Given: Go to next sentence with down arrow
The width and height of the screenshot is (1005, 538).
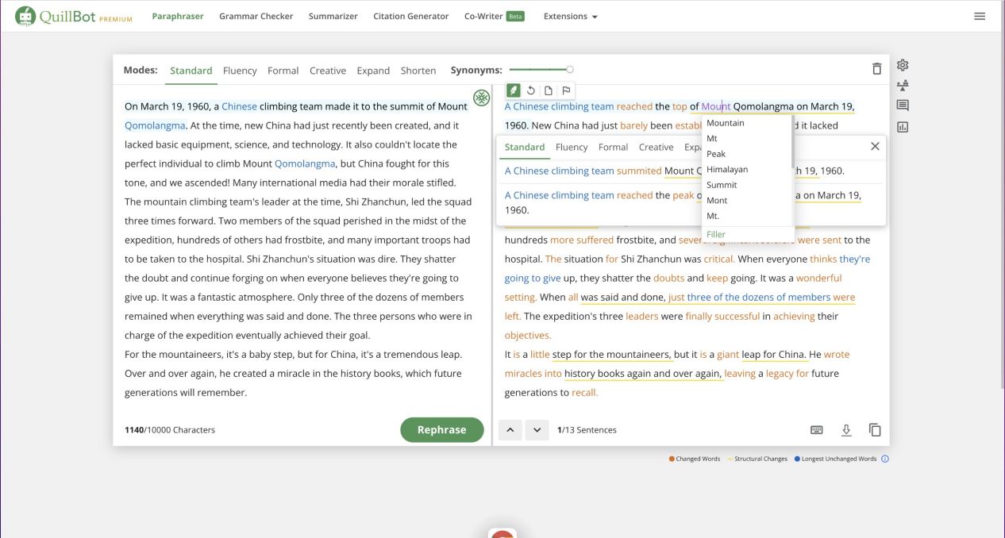Looking at the screenshot, I should [537, 430].
